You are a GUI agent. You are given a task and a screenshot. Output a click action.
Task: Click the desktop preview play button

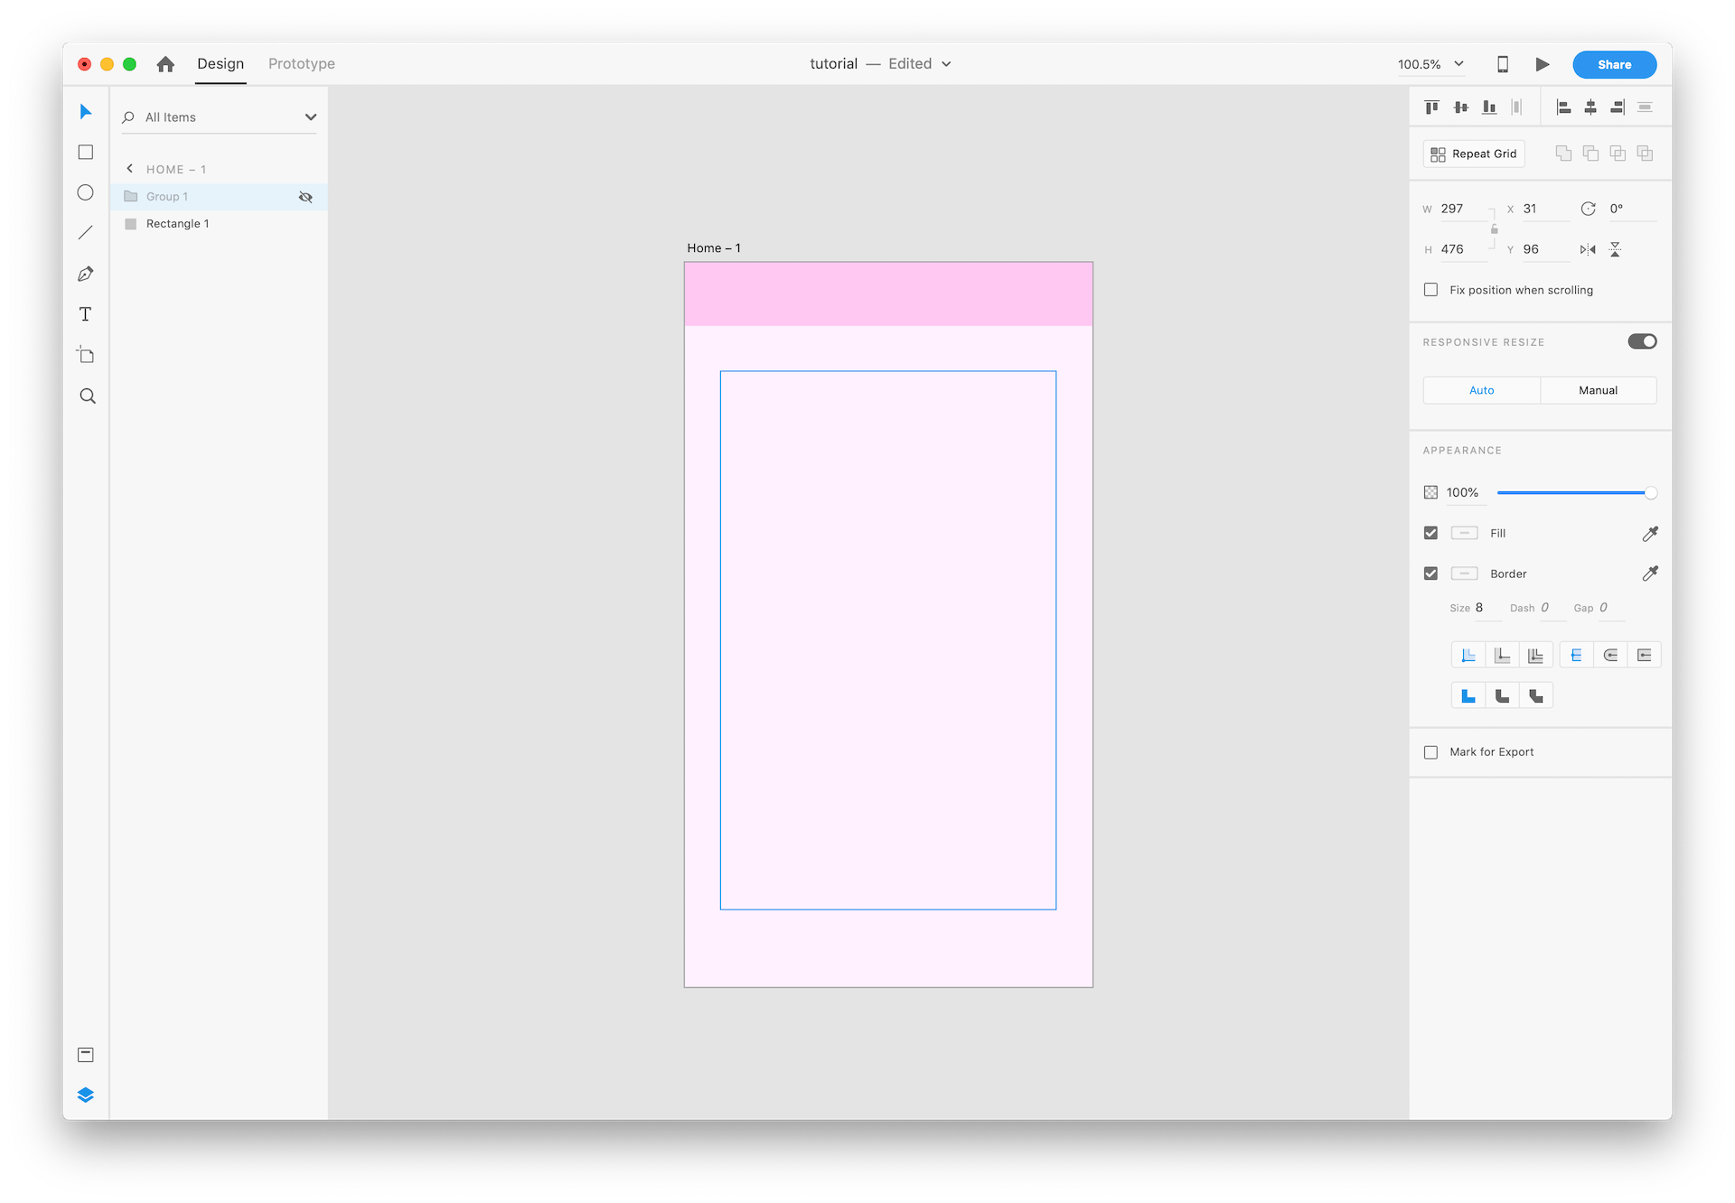coord(1543,64)
